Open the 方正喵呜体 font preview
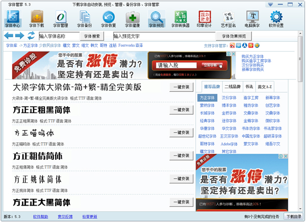The width and height of the screenshot is (306, 222). click(x=34, y=133)
